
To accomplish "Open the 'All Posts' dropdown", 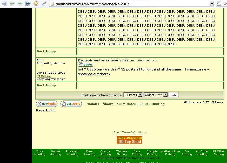I will click(133, 95).
